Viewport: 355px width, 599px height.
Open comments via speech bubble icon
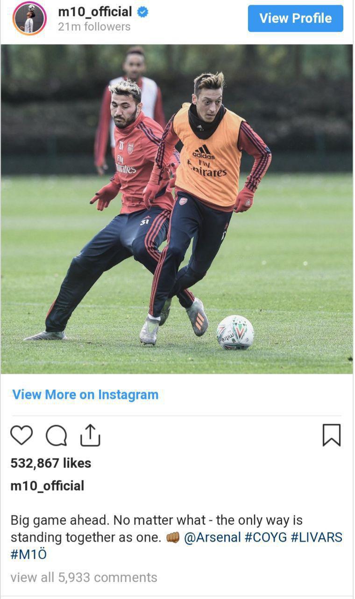(56, 436)
